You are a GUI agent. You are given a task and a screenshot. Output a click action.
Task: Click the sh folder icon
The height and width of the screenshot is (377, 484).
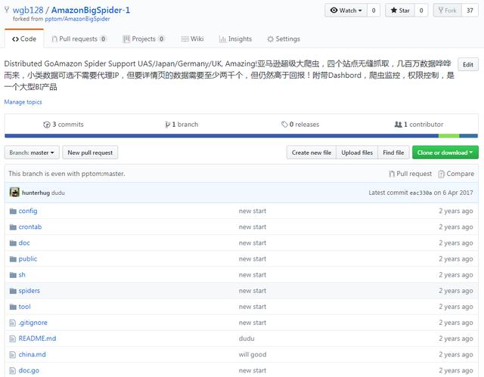coord(13,275)
